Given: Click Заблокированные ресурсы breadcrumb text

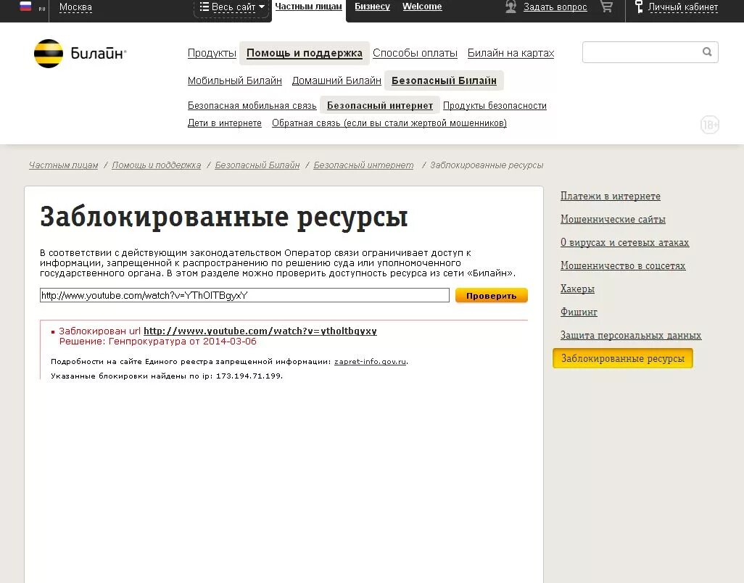Looking at the screenshot, I should point(487,165).
